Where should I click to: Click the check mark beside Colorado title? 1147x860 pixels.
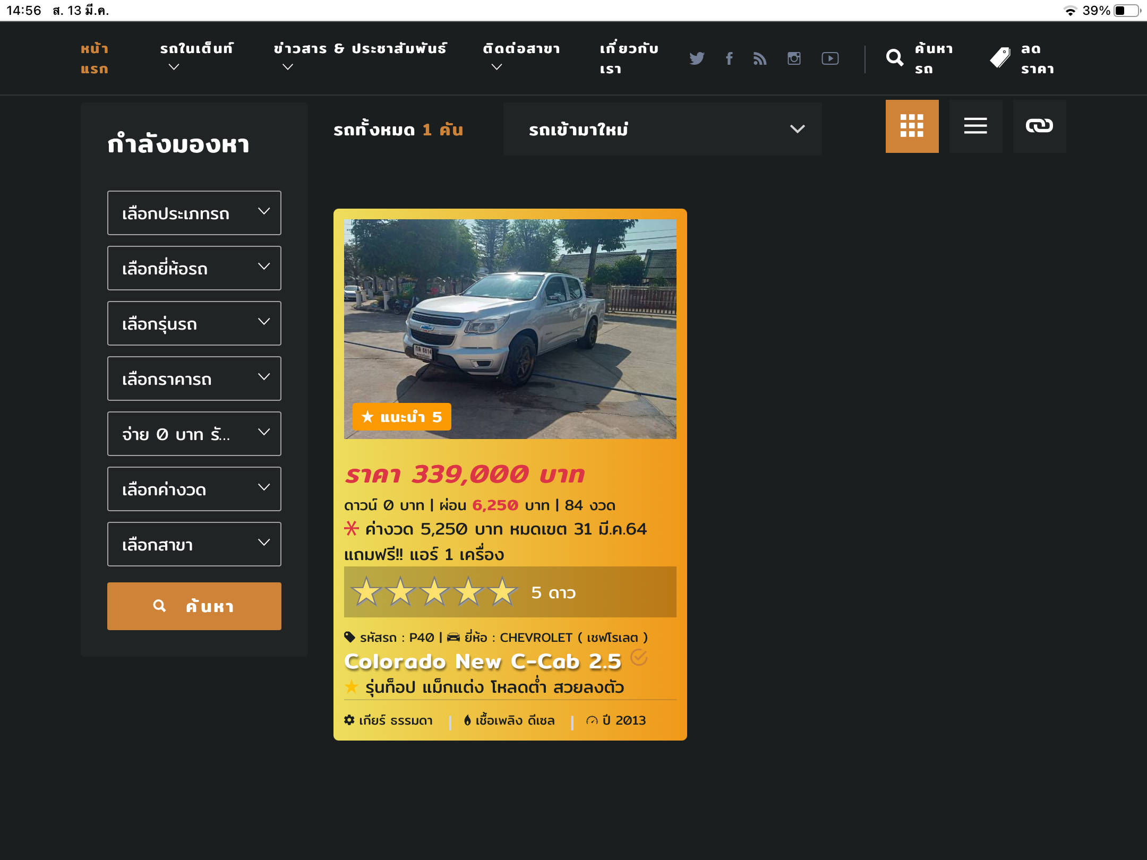[639, 657]
